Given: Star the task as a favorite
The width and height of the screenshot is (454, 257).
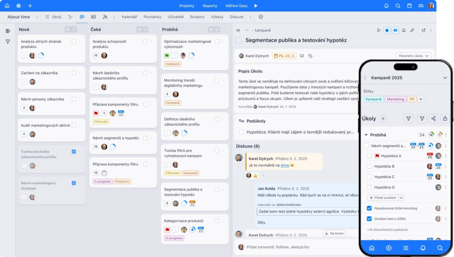Looking at the screenshot, I should [x=387, y=30].
